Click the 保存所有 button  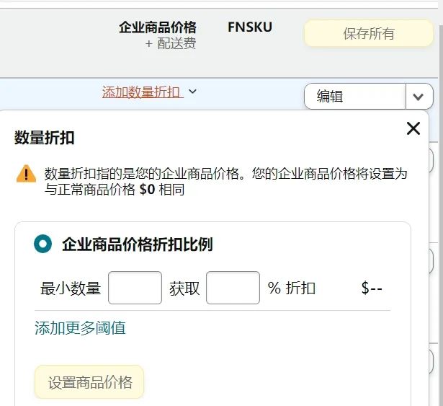[x=369, y=34]
